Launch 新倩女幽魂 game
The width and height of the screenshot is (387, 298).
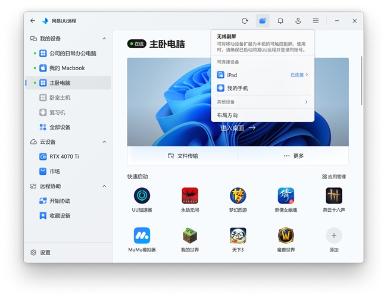click(x=286, y=200)
